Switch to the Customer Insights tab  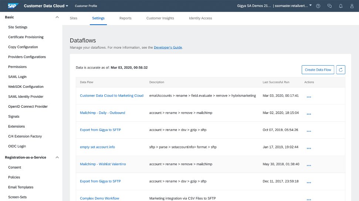pyautogui.click(x=160, y=18)
